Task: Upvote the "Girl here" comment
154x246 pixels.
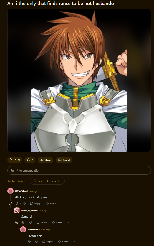Action: (17, 203)
